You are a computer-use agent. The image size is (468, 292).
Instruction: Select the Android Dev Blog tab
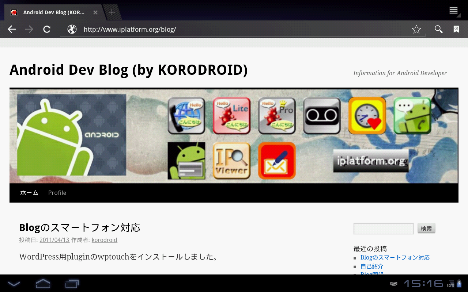click(x=54, y=12)
